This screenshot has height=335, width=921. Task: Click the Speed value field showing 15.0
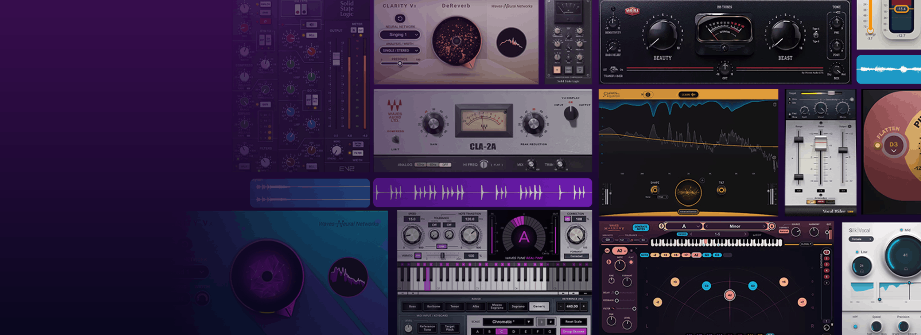click(412, 219)
